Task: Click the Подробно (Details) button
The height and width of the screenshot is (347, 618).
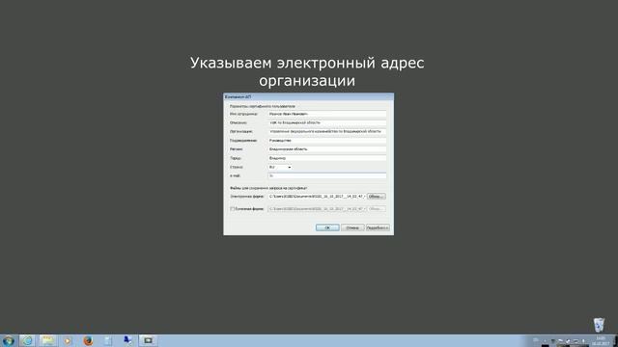Action: [378, 227]
